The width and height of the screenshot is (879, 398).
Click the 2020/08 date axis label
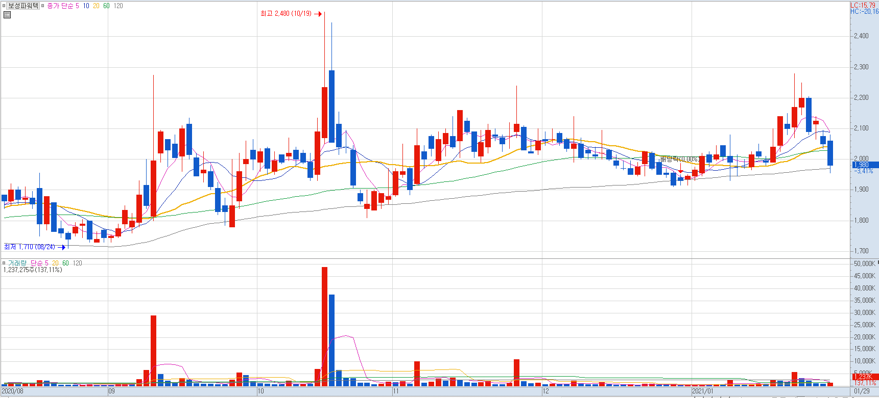[13, 391]
